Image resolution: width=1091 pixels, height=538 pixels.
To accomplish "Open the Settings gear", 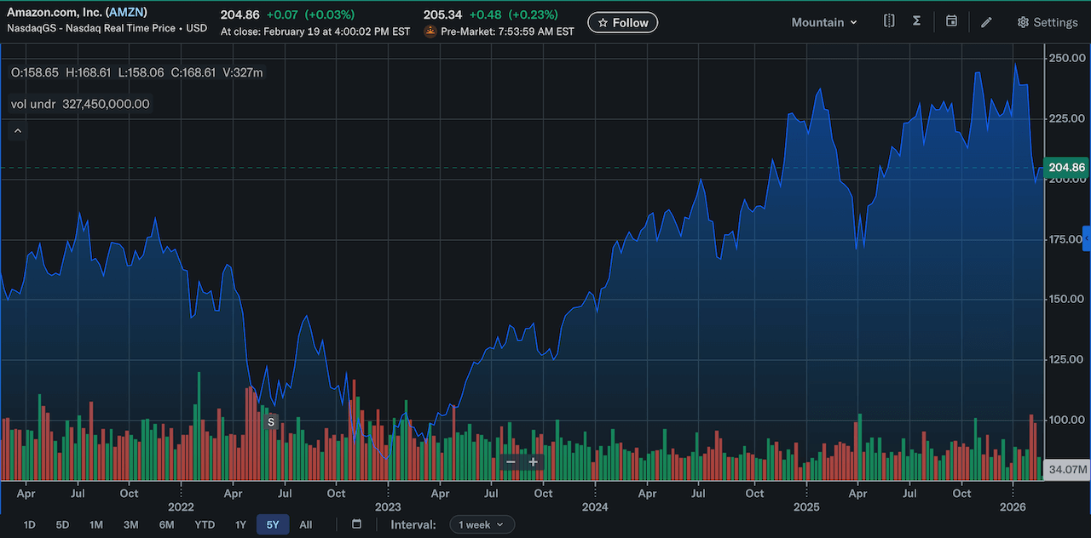I will tap(1048, 21).
